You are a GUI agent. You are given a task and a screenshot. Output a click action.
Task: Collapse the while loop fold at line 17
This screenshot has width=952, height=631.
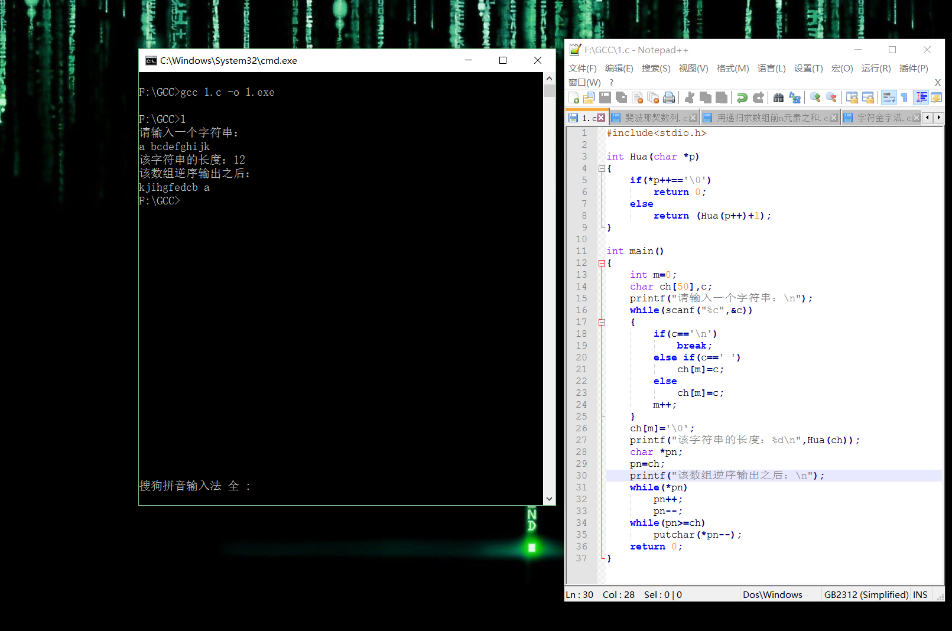602,322
